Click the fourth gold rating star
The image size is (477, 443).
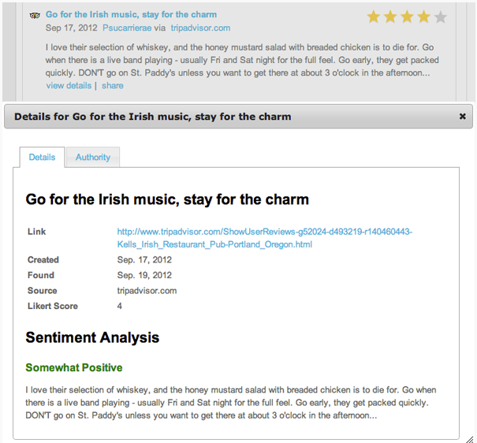[x=423, y=17]
